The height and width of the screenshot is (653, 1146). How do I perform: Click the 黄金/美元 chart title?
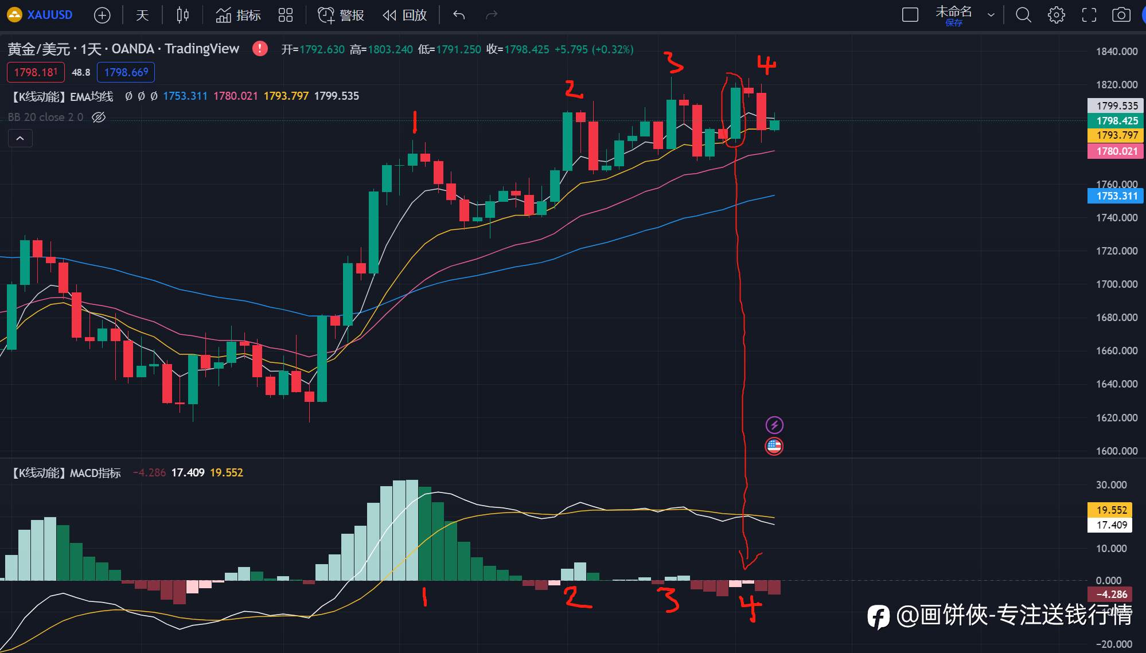[123, 49]
